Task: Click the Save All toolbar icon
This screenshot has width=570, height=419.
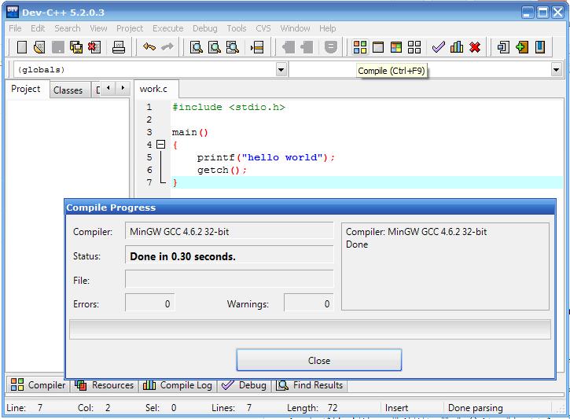Action: 76,47
